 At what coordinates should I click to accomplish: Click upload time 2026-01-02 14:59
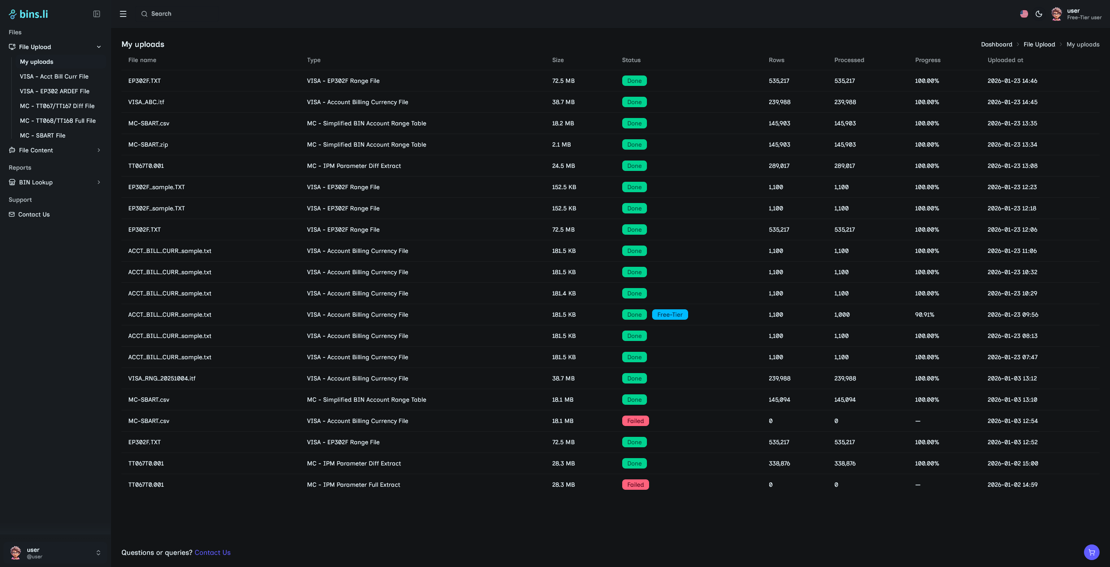coord(1012,485)
